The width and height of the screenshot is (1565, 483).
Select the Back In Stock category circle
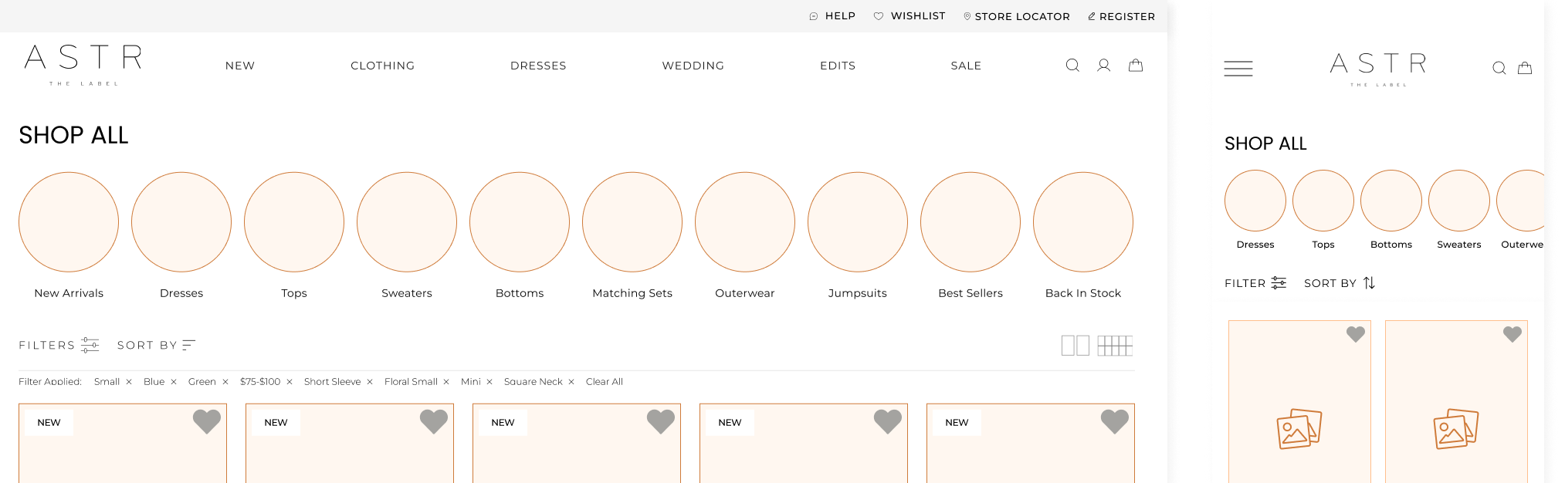[1083, 222]
